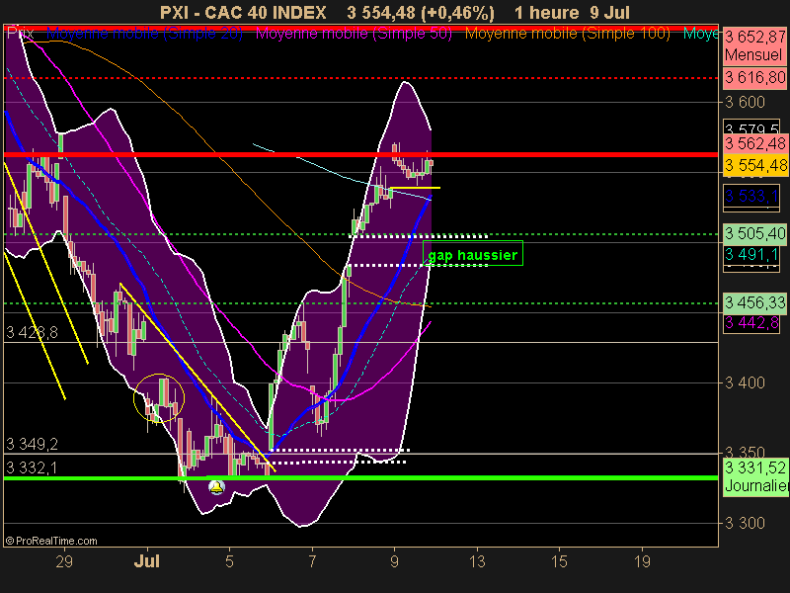Select the yellow circle drawing around candles

tap(159, 398)
